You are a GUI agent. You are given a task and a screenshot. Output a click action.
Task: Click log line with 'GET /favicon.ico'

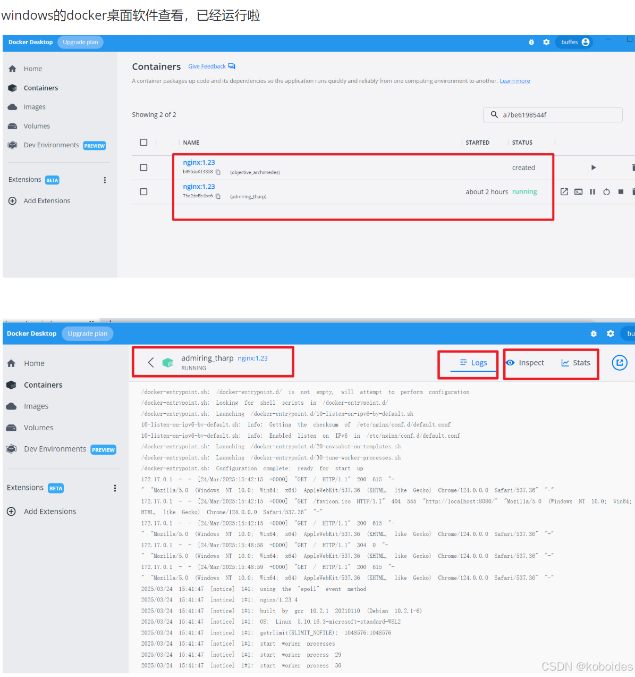click(x=386, y=502)
